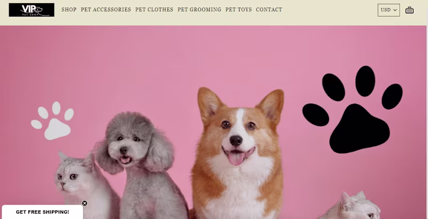Open the CONTACT page link

coord(269,10)
